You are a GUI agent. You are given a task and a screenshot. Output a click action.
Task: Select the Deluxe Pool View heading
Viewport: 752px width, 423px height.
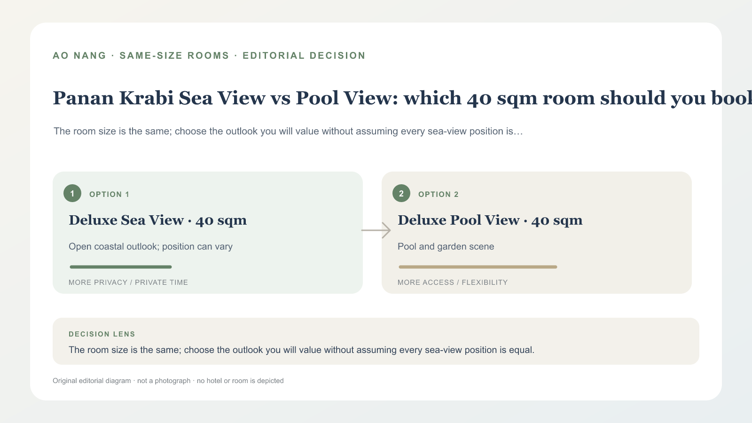tap(490, 220)
